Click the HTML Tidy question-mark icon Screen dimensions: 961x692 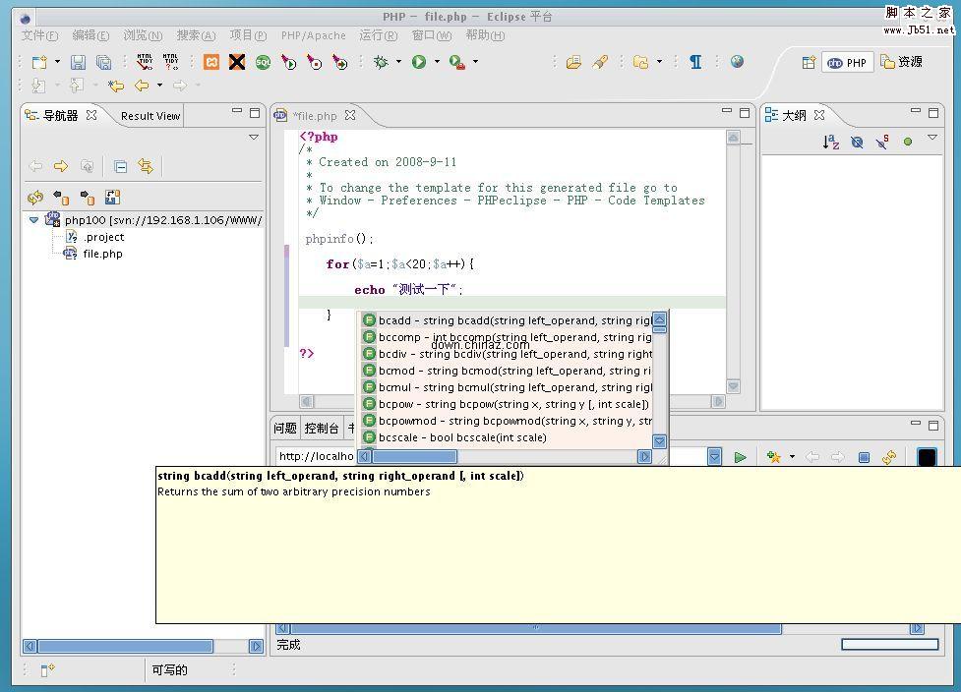click(x=170, y=62)
